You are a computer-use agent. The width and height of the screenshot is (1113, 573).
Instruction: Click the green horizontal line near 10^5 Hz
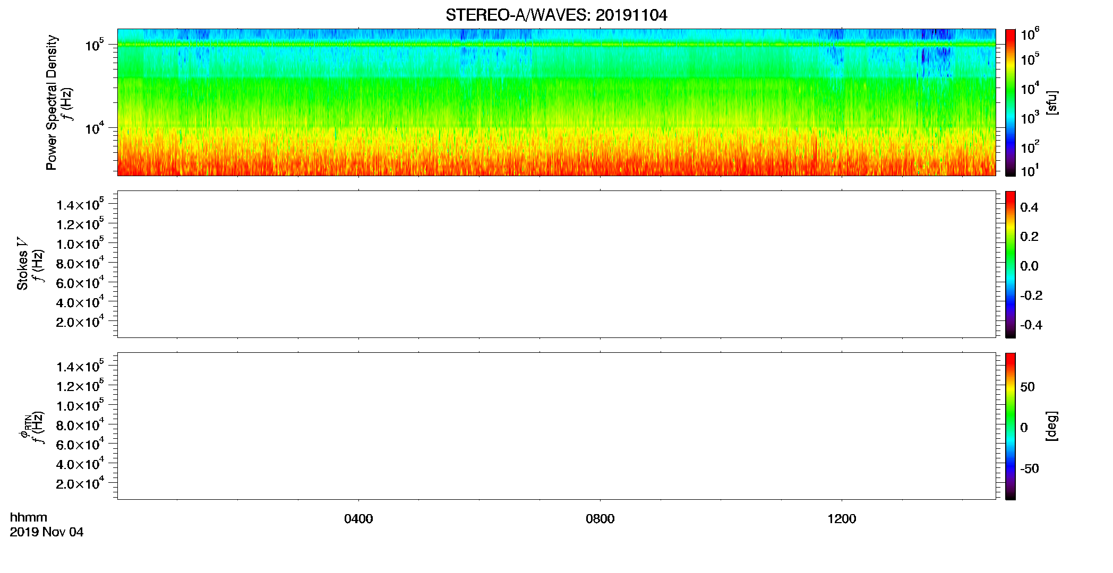(556, 45)
